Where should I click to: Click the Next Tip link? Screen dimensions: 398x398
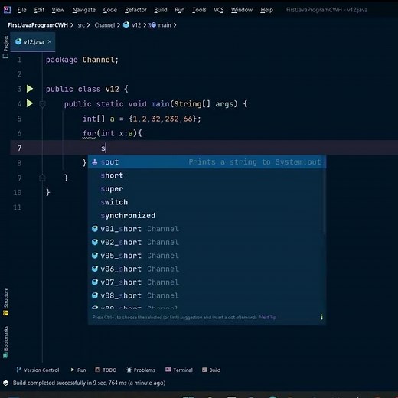click(268, 317)
